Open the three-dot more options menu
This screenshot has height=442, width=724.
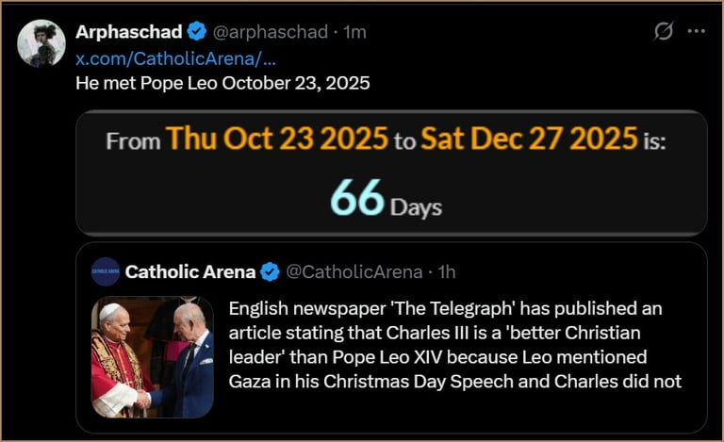point(697,31)
